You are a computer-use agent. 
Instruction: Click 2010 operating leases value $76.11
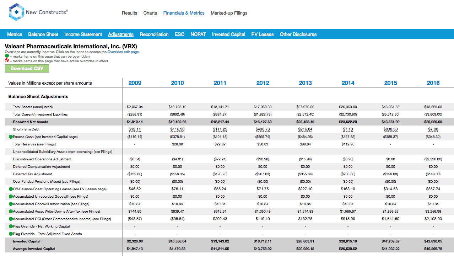click(x=177, y=189)
